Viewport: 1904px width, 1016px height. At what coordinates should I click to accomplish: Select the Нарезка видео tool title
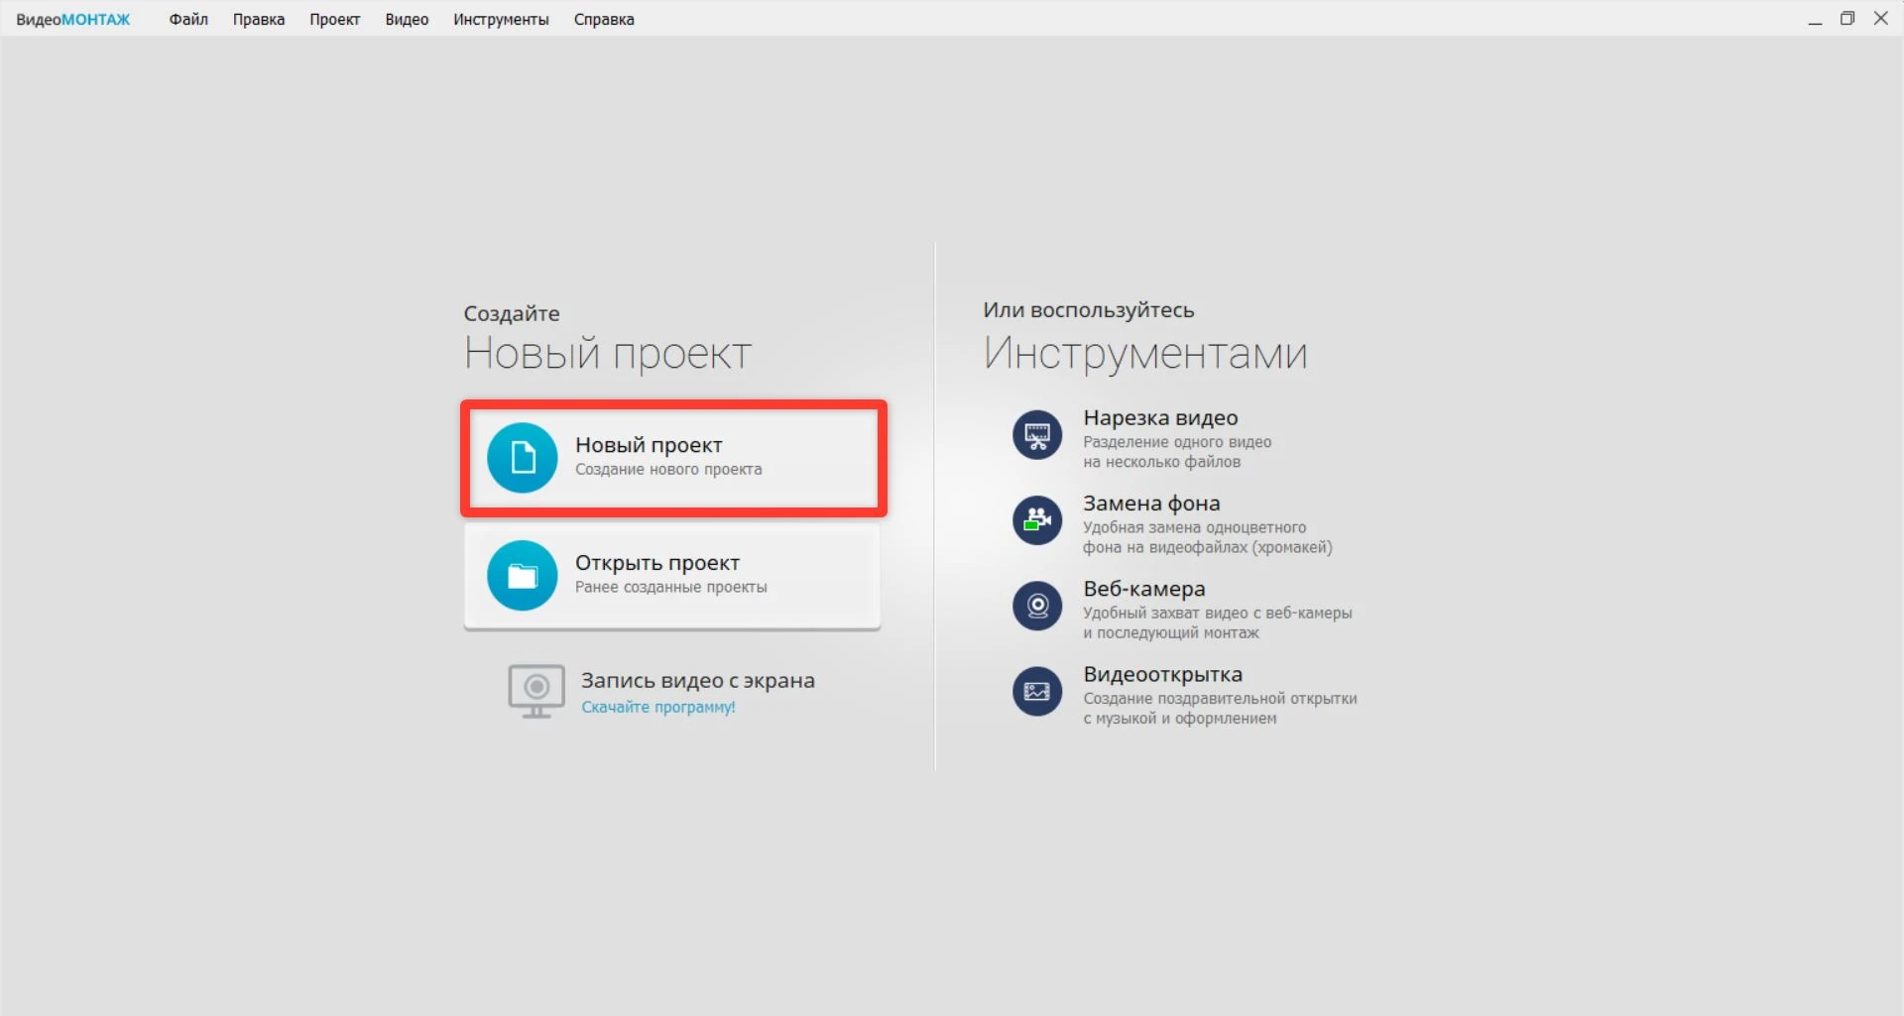(x=1160, y=418)
